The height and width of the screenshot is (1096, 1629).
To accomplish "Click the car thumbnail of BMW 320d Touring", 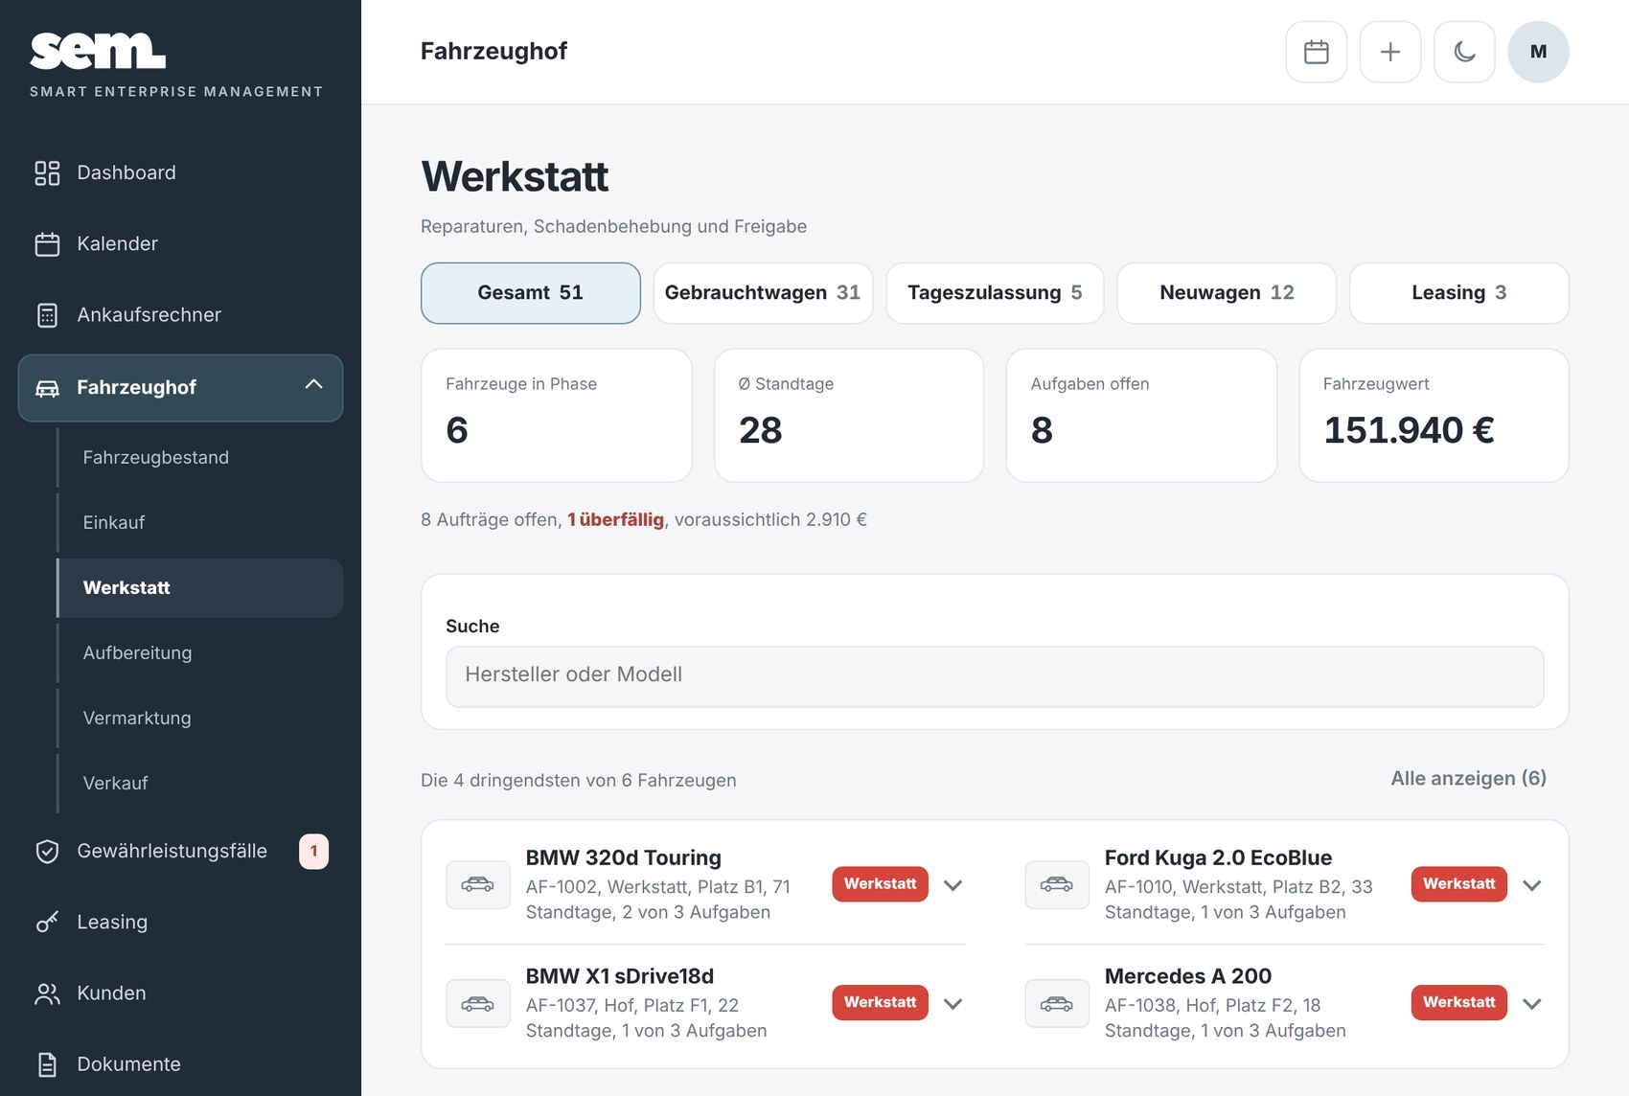I will click(478, 884).
